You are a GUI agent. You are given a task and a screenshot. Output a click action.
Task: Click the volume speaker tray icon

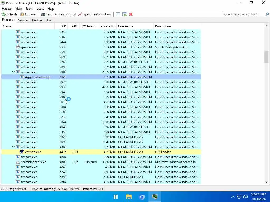245,197
